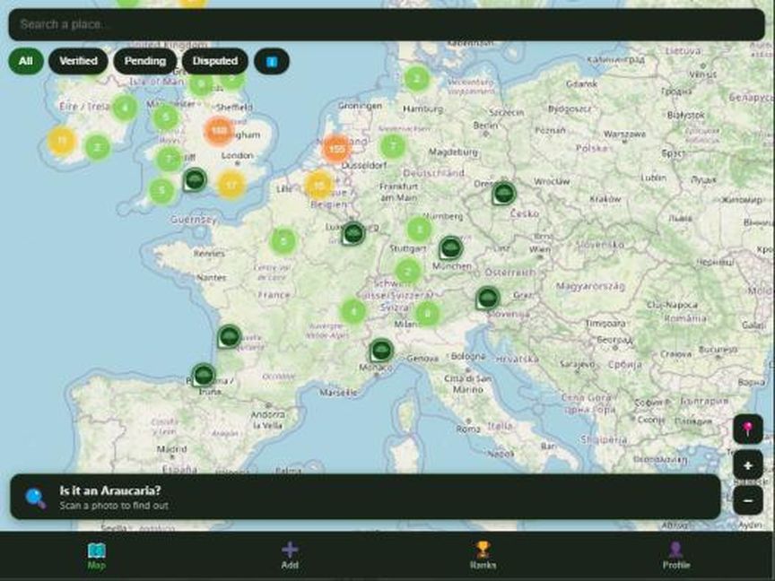Filter map by Verified trees
This screenshot has width=775, height=581.
[78, 61]
